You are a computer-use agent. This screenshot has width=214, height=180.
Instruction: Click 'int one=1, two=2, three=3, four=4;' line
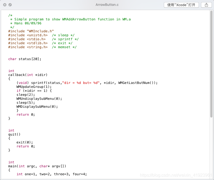point(52,174)
